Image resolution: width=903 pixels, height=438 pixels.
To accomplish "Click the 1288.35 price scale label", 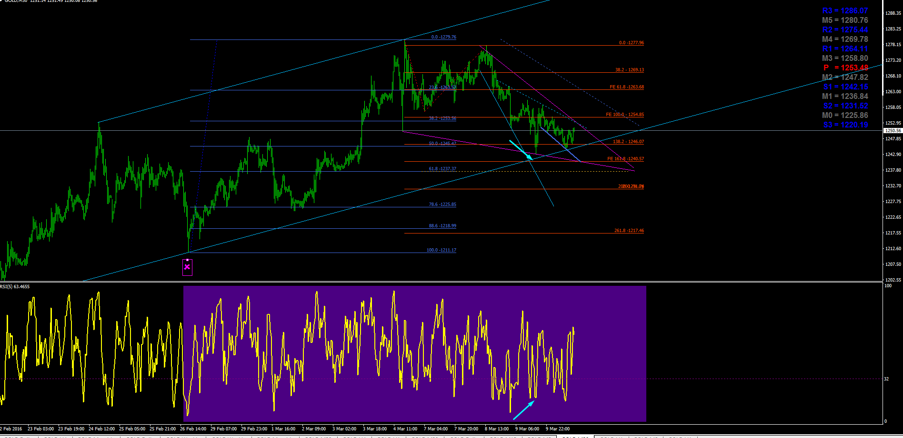I will click(893, 13).
